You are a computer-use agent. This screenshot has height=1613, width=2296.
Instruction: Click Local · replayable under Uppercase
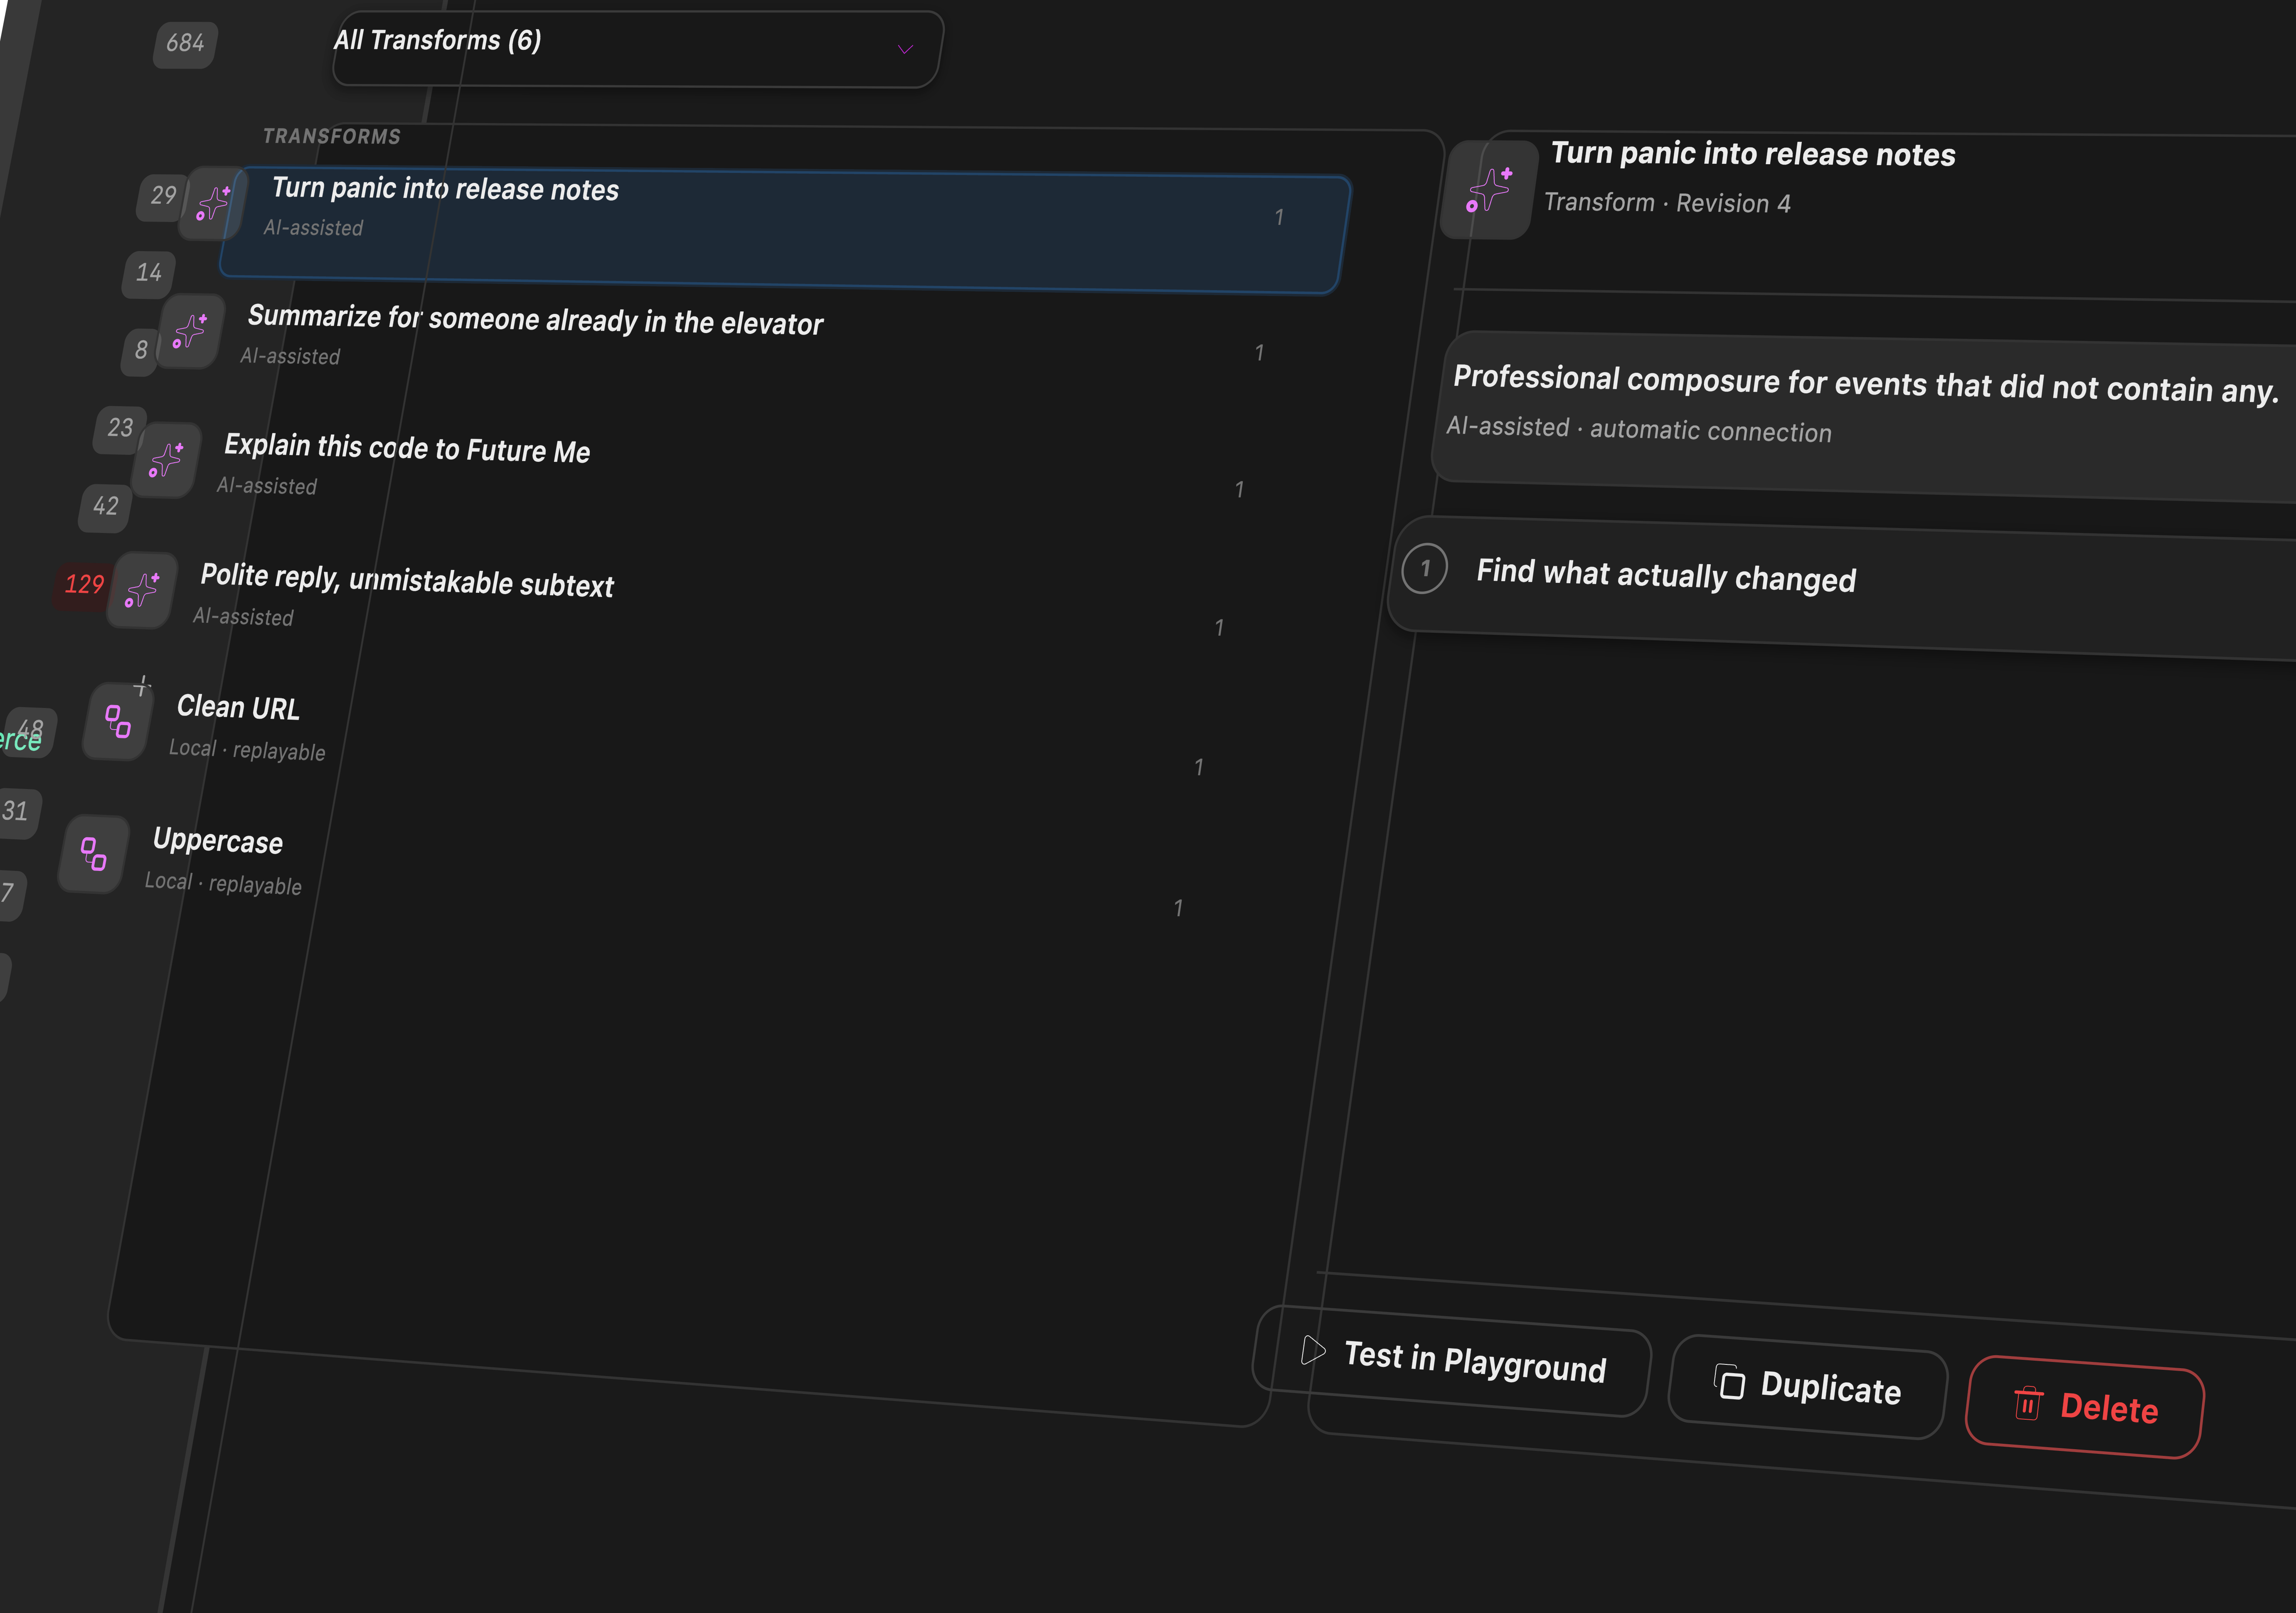[223, 883]
